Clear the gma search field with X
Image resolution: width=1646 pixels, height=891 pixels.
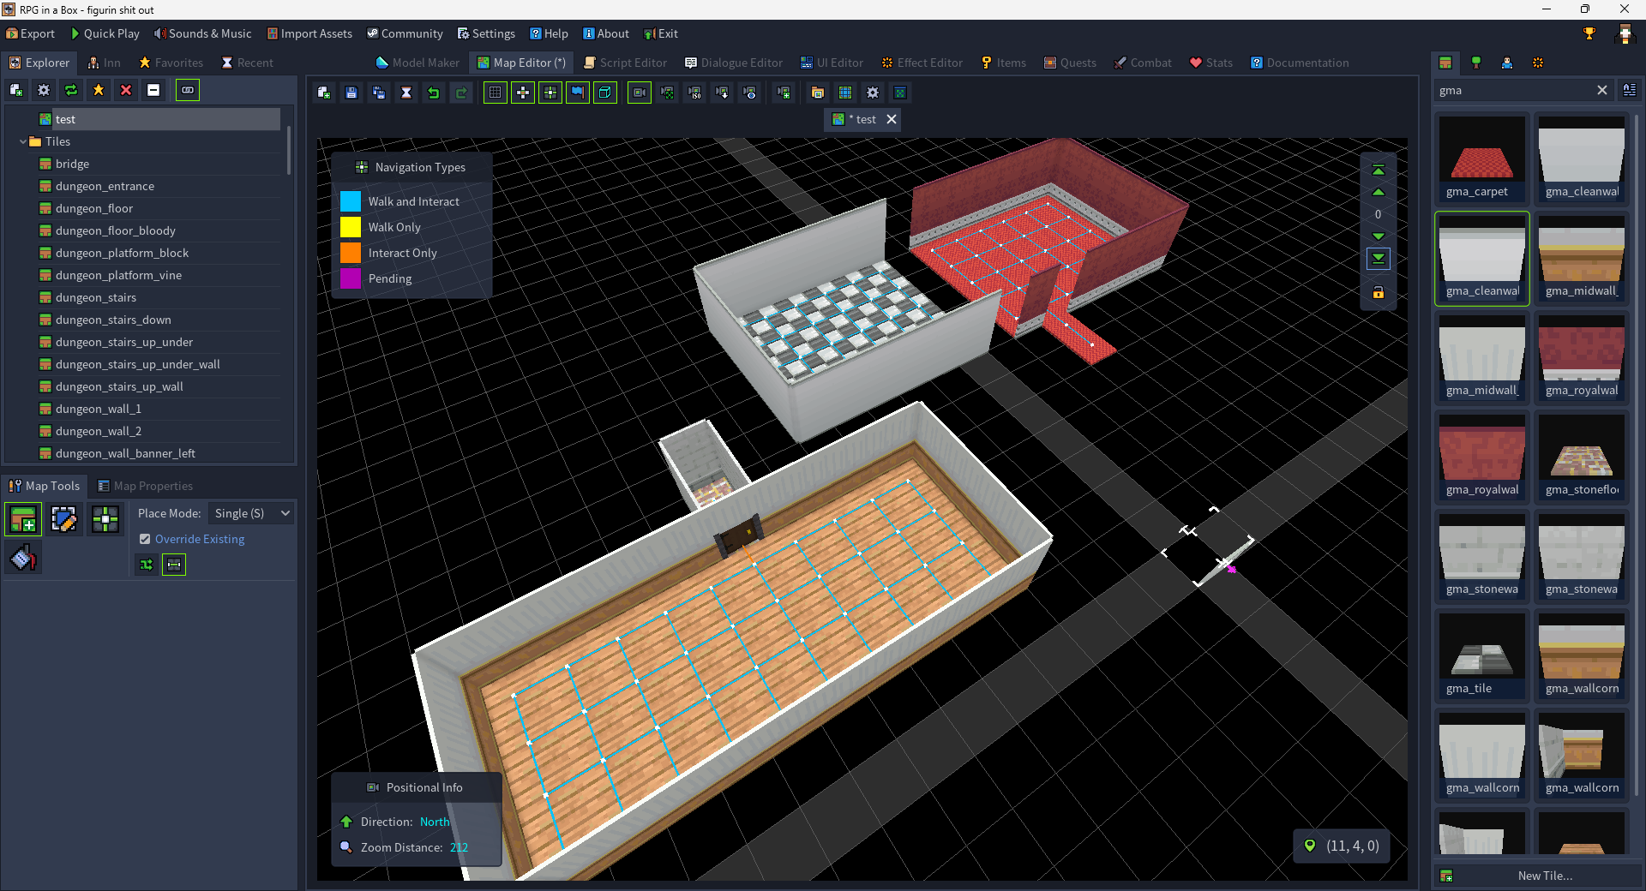click(x=1601, y=90)
